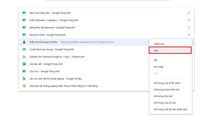Click the spineditor.com URL text
This screenshot has width=208, height=117.
(87, 42)
